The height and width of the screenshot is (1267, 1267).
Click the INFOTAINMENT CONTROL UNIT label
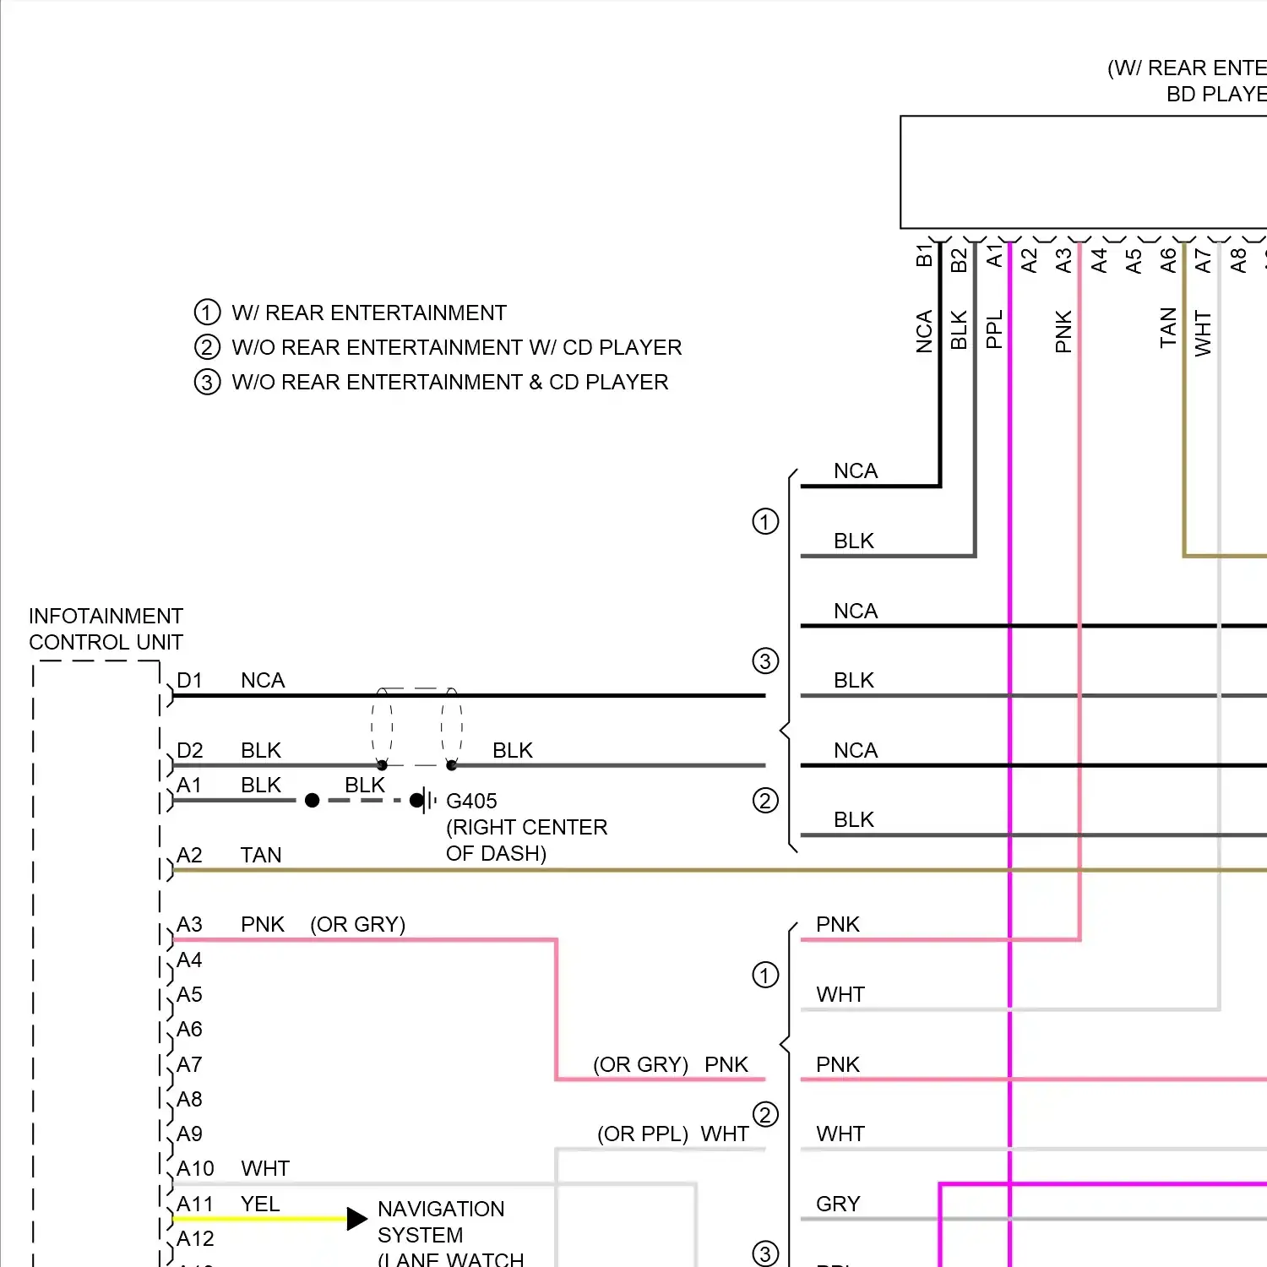[106, 629]
